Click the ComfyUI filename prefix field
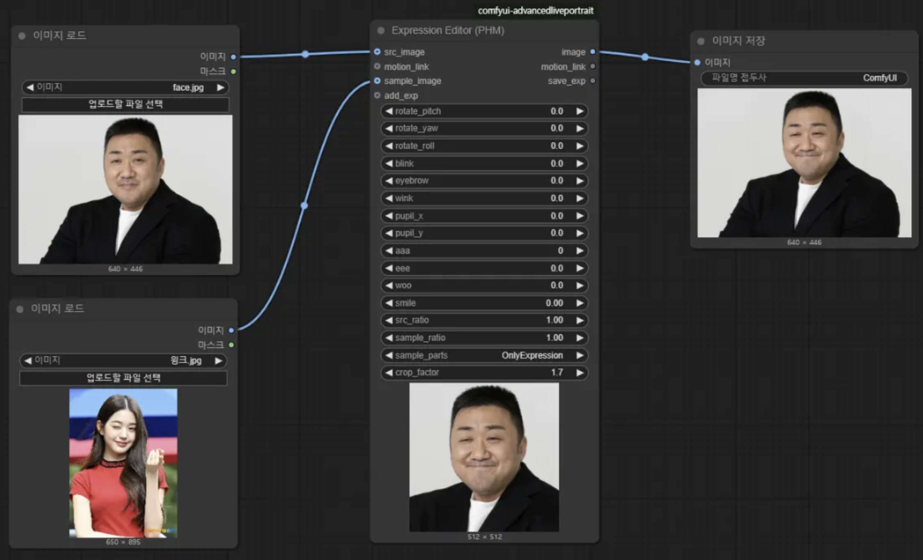Image resolution: width=923 pixels, height=560 pixels. point(804,78)
